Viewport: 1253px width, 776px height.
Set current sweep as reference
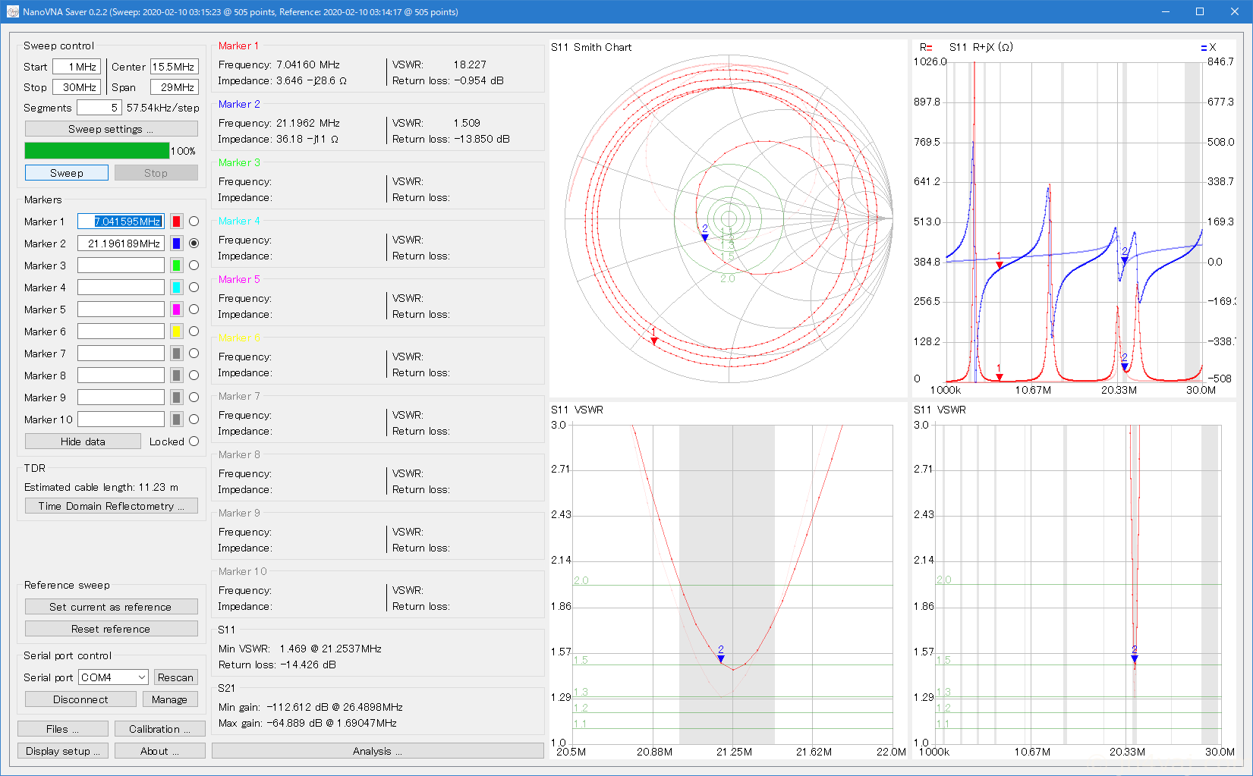[112, 607]
